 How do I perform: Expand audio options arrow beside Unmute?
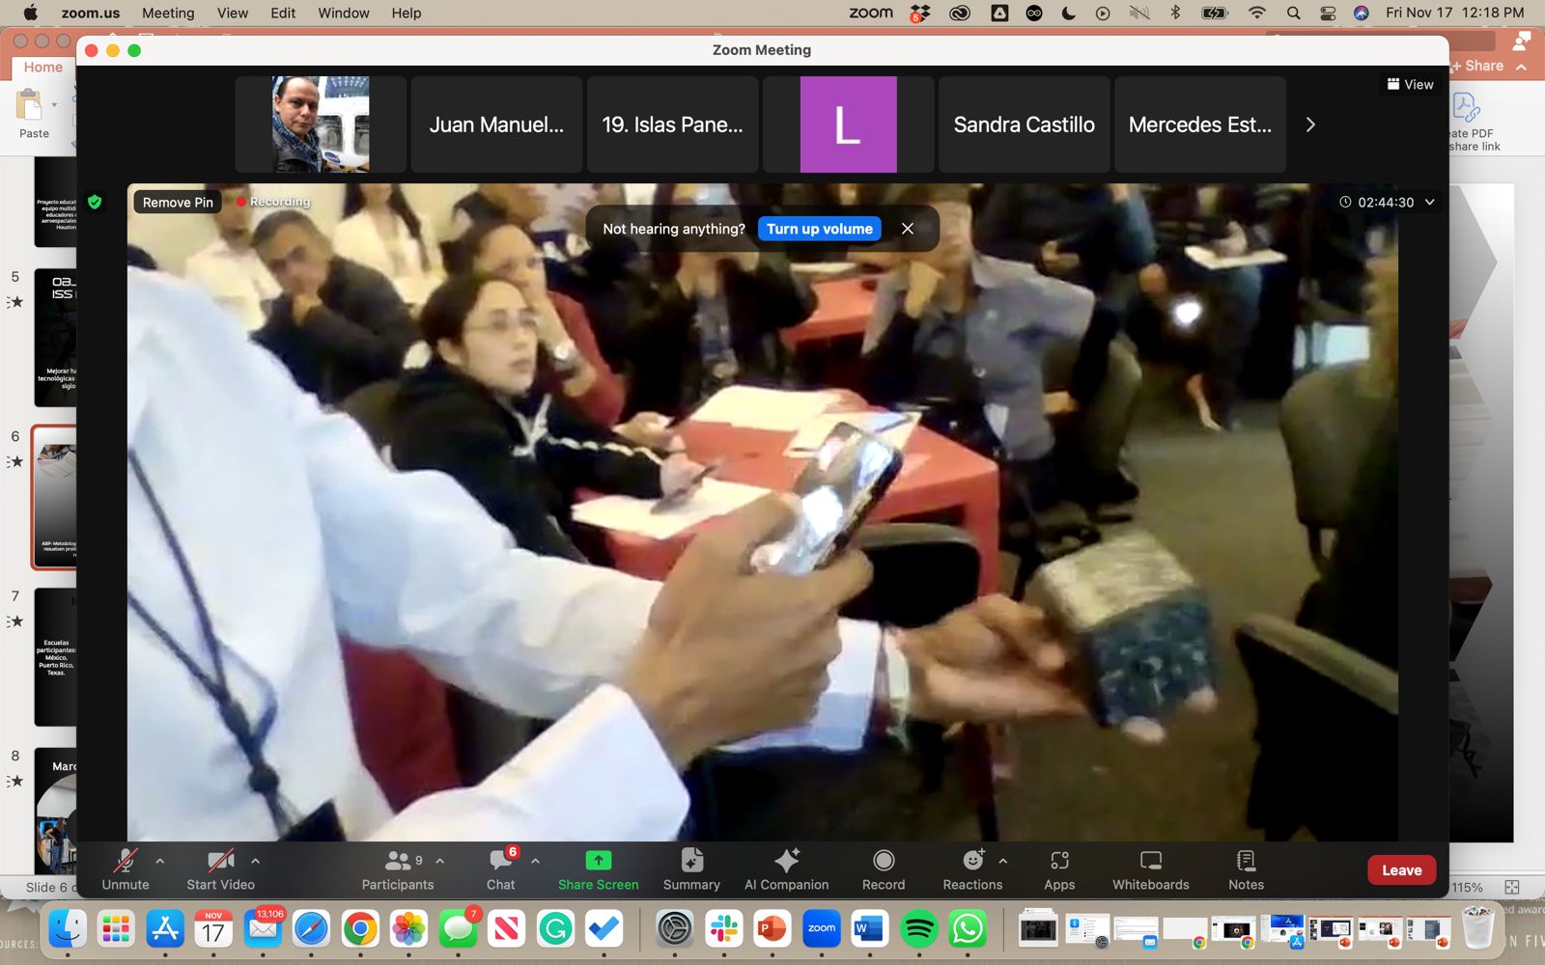pos(160,861)
